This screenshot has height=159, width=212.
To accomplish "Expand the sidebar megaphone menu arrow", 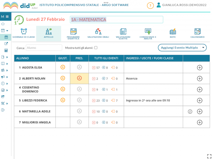I will click(x=7, y=77).
